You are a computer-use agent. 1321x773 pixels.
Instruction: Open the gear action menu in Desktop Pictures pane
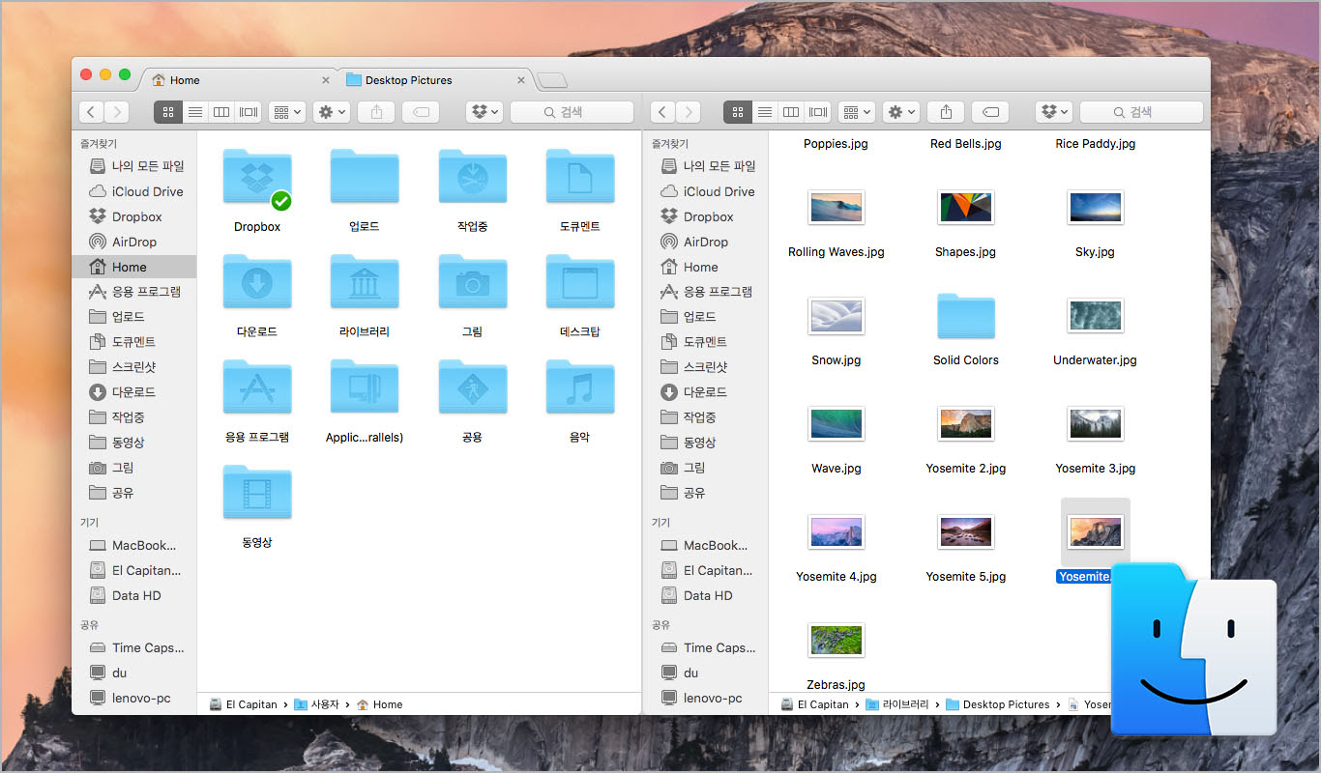901,112
